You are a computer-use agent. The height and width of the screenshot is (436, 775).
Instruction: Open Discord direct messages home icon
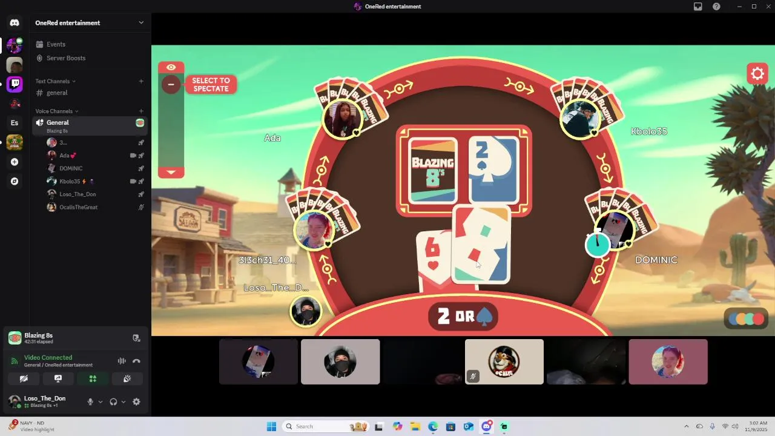tap(15, 23)
